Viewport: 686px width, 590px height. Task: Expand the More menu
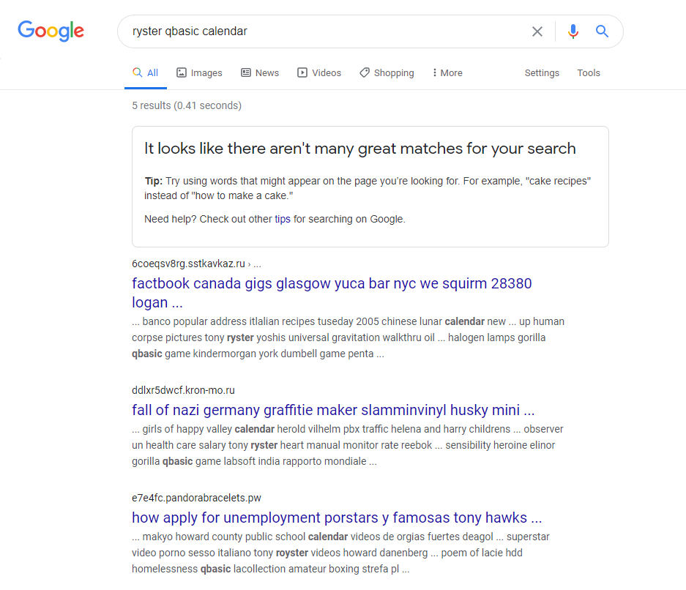coord(447,73)
